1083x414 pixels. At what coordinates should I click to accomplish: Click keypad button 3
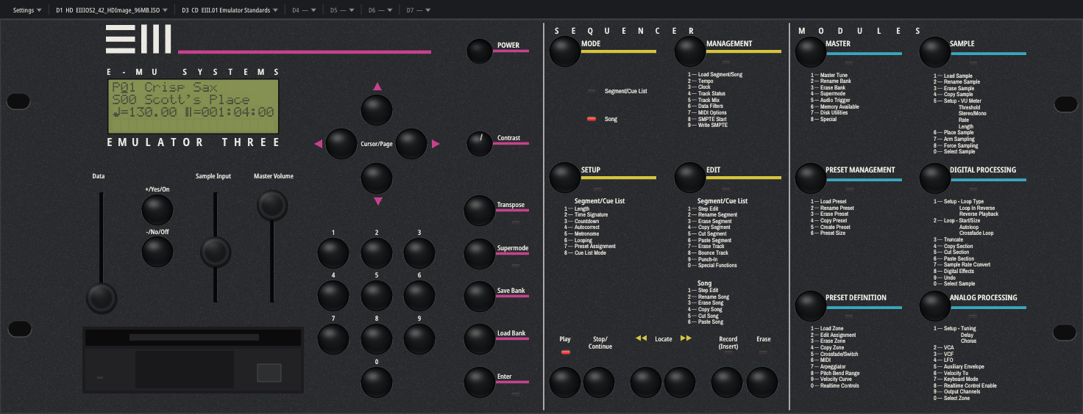[419, 253]
